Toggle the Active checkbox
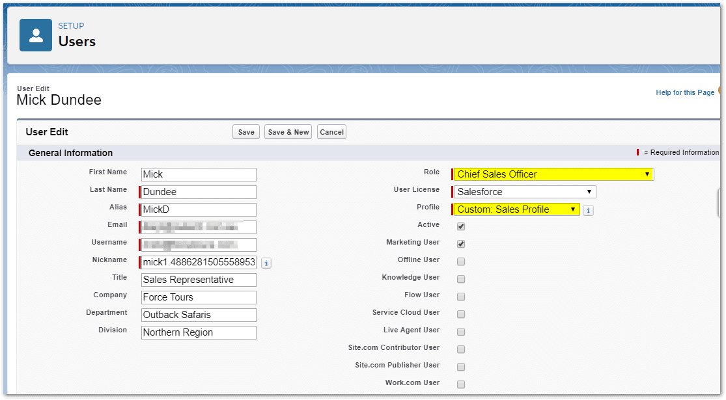726x400 pixels. coord(461,226)
